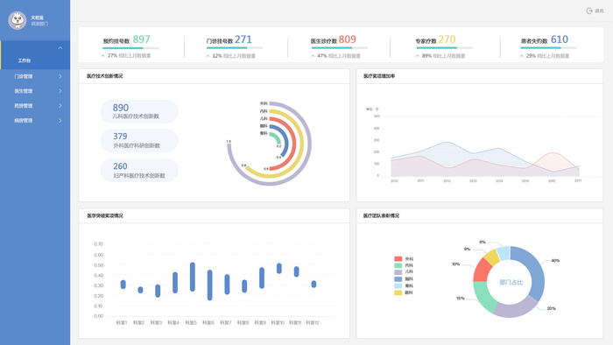Click the 6% light blue donut segment
613x345 pixels.
pyautogui.click(x=504, y=253)
